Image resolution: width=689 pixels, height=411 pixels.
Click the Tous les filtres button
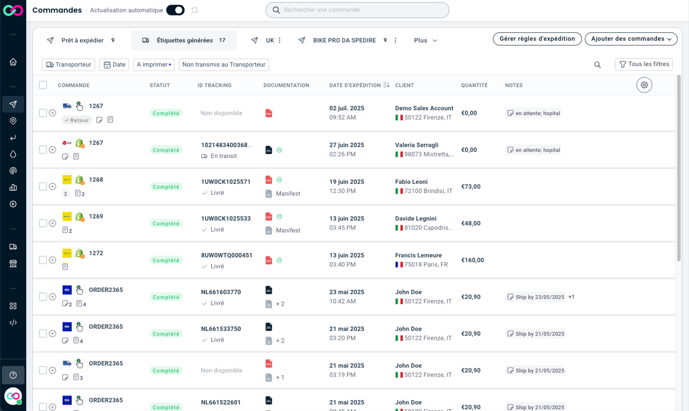click(644, 64)
